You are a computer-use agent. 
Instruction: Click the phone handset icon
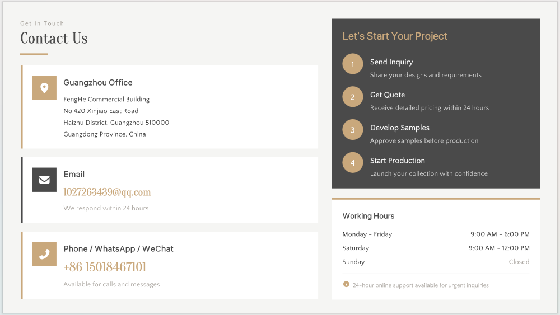point(44,254)
